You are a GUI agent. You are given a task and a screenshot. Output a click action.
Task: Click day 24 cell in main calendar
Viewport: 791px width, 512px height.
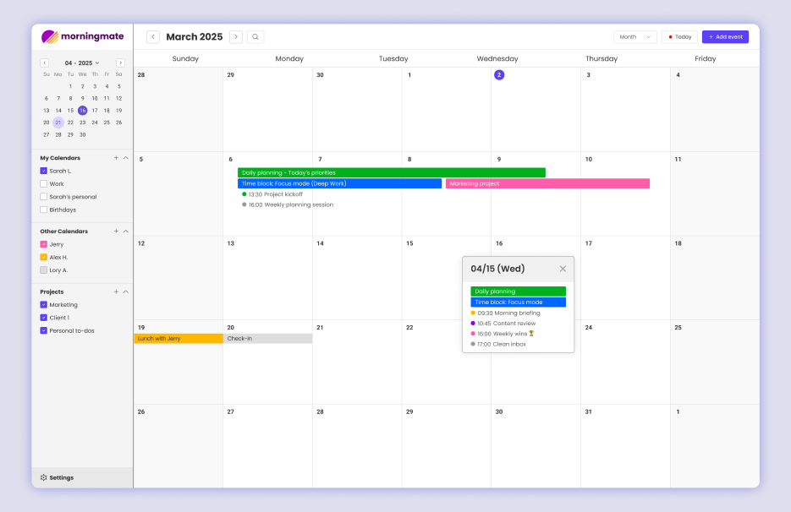click(625, 362)
